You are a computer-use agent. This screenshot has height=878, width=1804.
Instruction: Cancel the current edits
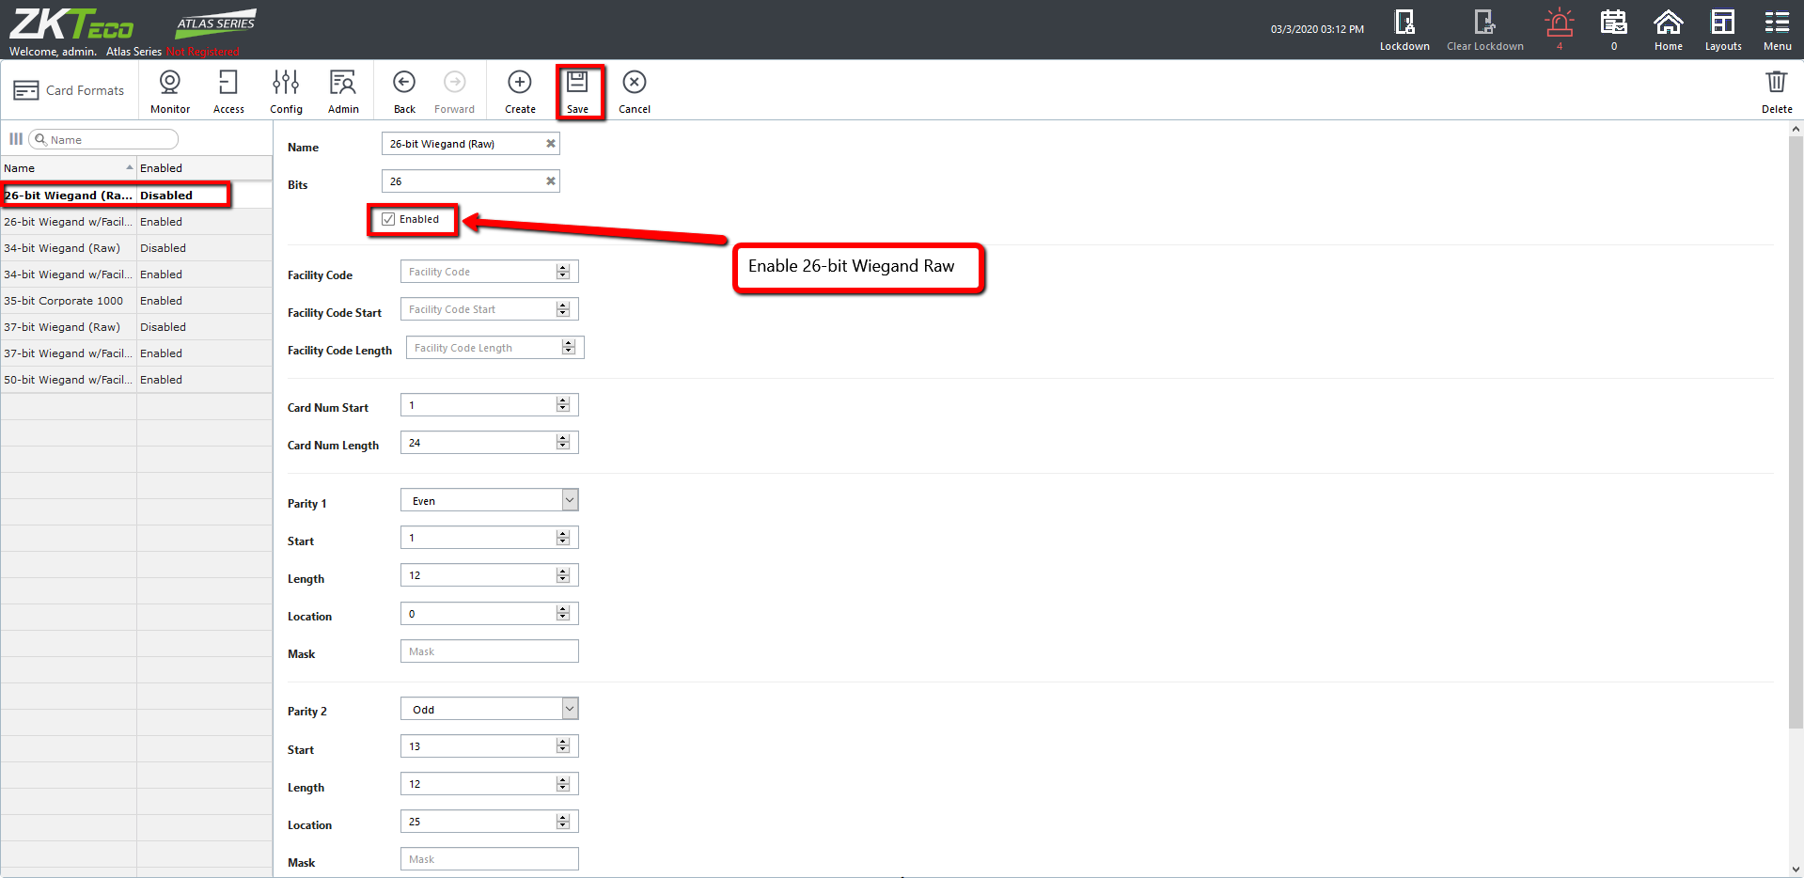635,91
